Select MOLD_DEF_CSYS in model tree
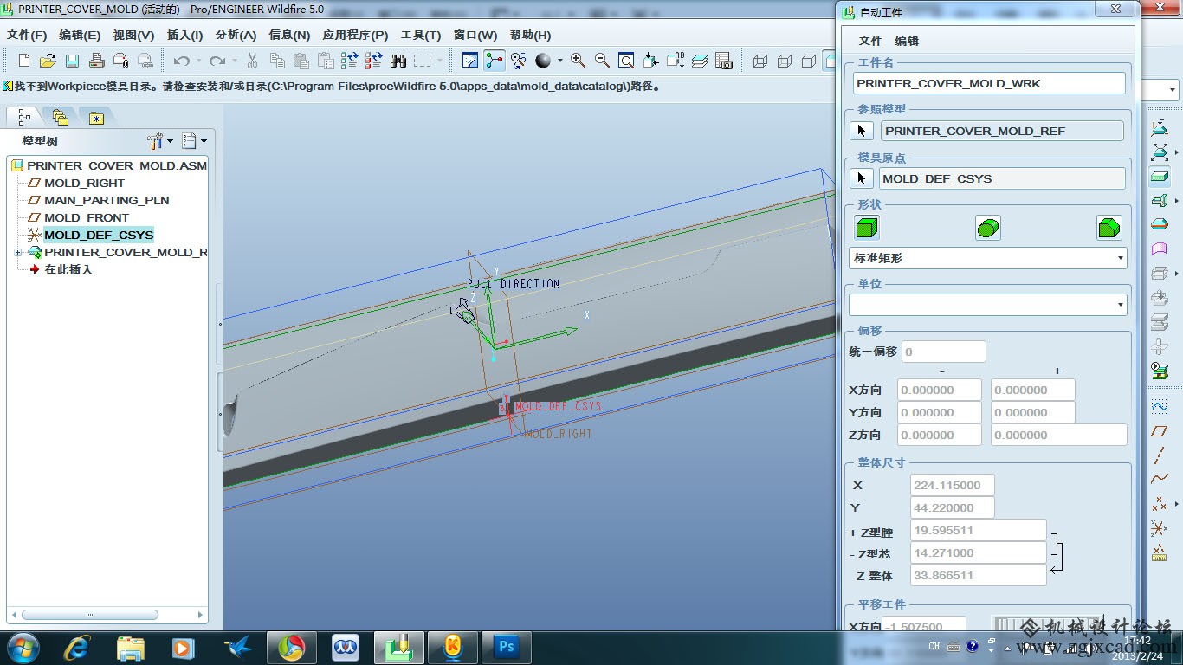The width and height of the screenshot is (1183, 665). [x=99, y=235]
